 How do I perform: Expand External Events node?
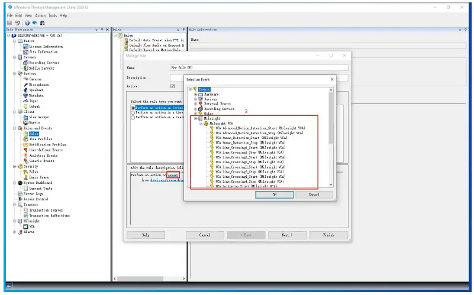click(x=196, y=104)
